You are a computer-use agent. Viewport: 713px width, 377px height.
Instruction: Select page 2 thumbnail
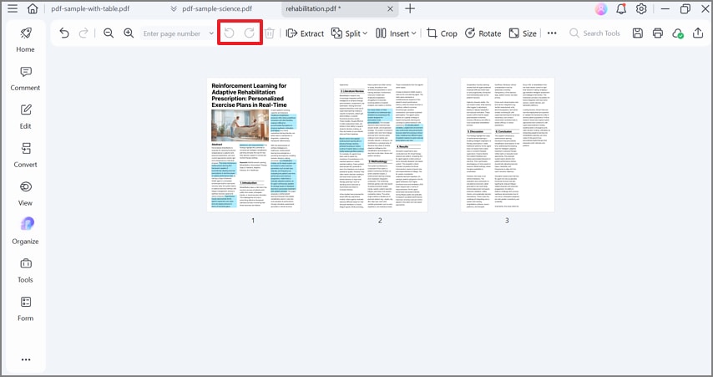pyautogui.click(x=380, y=145)
